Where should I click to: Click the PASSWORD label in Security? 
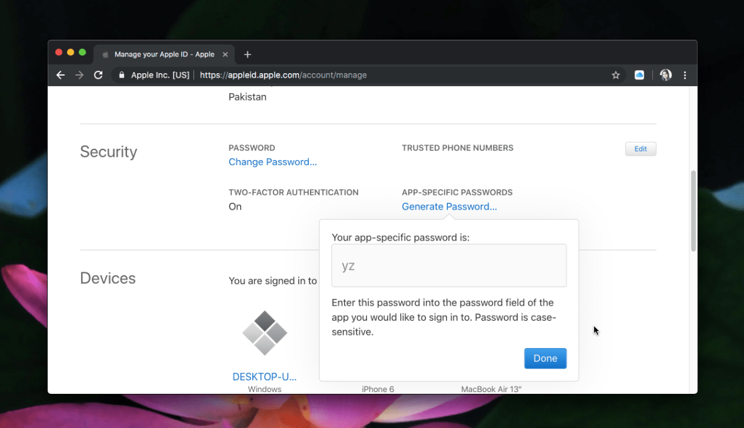[252, 148]
